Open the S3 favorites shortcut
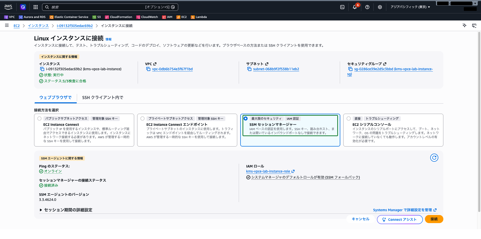 (x=97, y=17)
